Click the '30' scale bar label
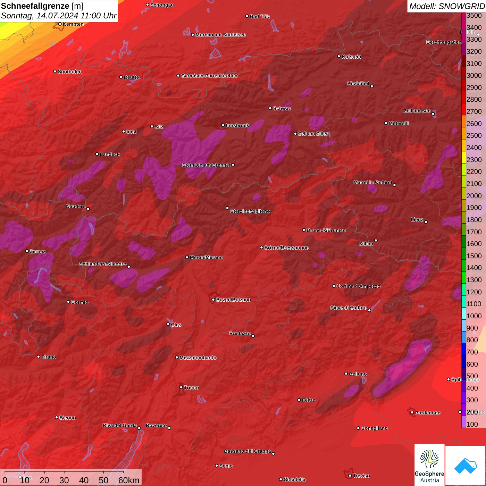The image size is (486, 486). pyautogui.click(x=64, y=480)
